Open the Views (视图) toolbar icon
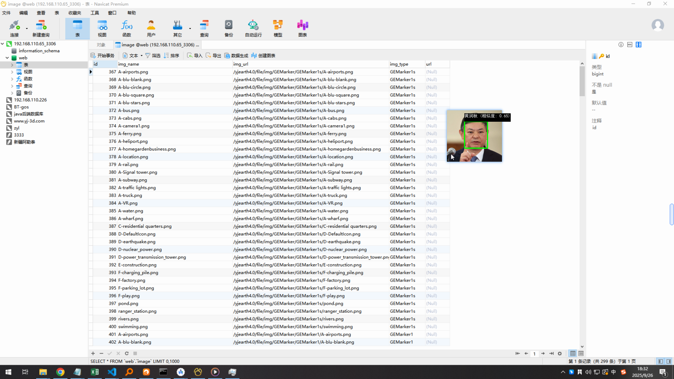This screenshot has height=379, width=674. pyautogui.click(x=102, y=28)
